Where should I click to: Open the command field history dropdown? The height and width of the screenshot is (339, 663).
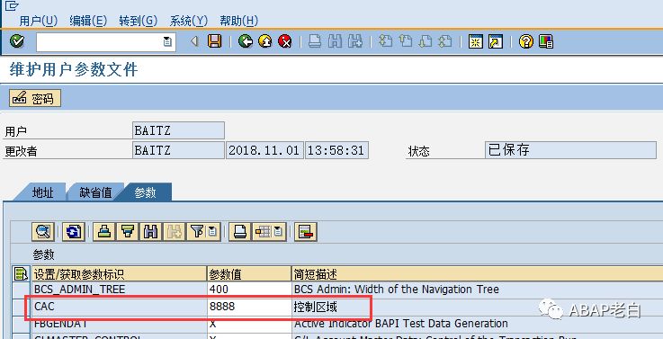click(167, 42)
